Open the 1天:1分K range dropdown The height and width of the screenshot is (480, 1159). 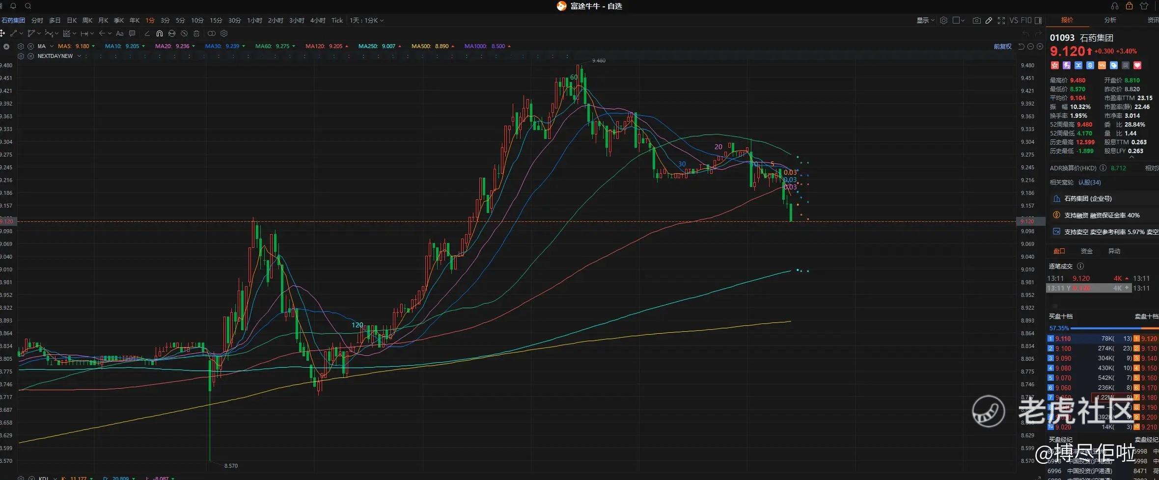tap(366, 20)
